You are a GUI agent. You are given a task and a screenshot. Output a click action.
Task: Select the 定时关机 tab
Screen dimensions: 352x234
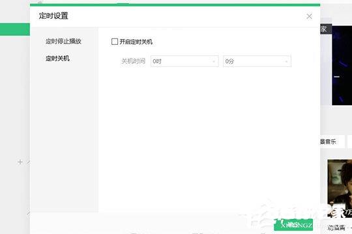click(x=58, y=58)
